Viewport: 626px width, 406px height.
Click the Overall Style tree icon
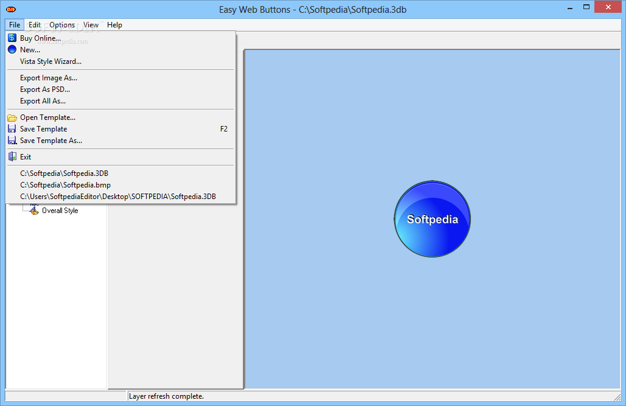(x=34, y=210)
